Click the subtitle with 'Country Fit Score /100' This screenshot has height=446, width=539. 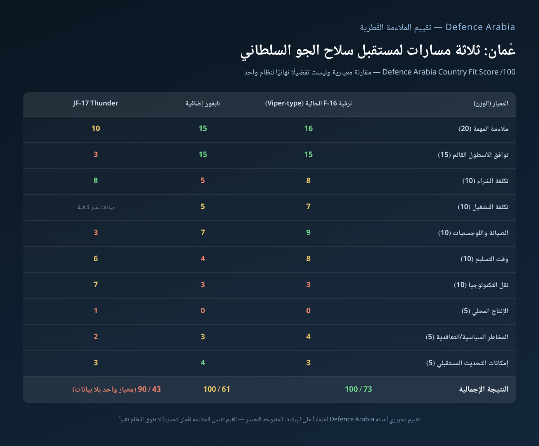[380, 72]
